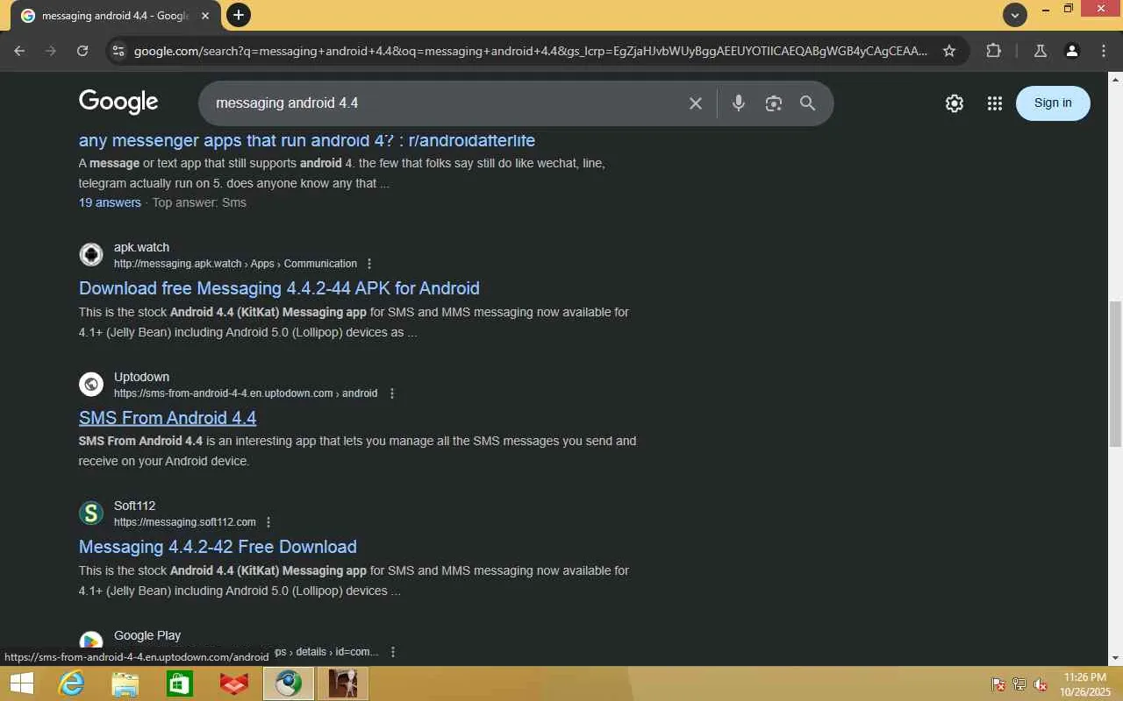
Task: Click the Soft112 green S favicon
Action: (x=91, y=513)
